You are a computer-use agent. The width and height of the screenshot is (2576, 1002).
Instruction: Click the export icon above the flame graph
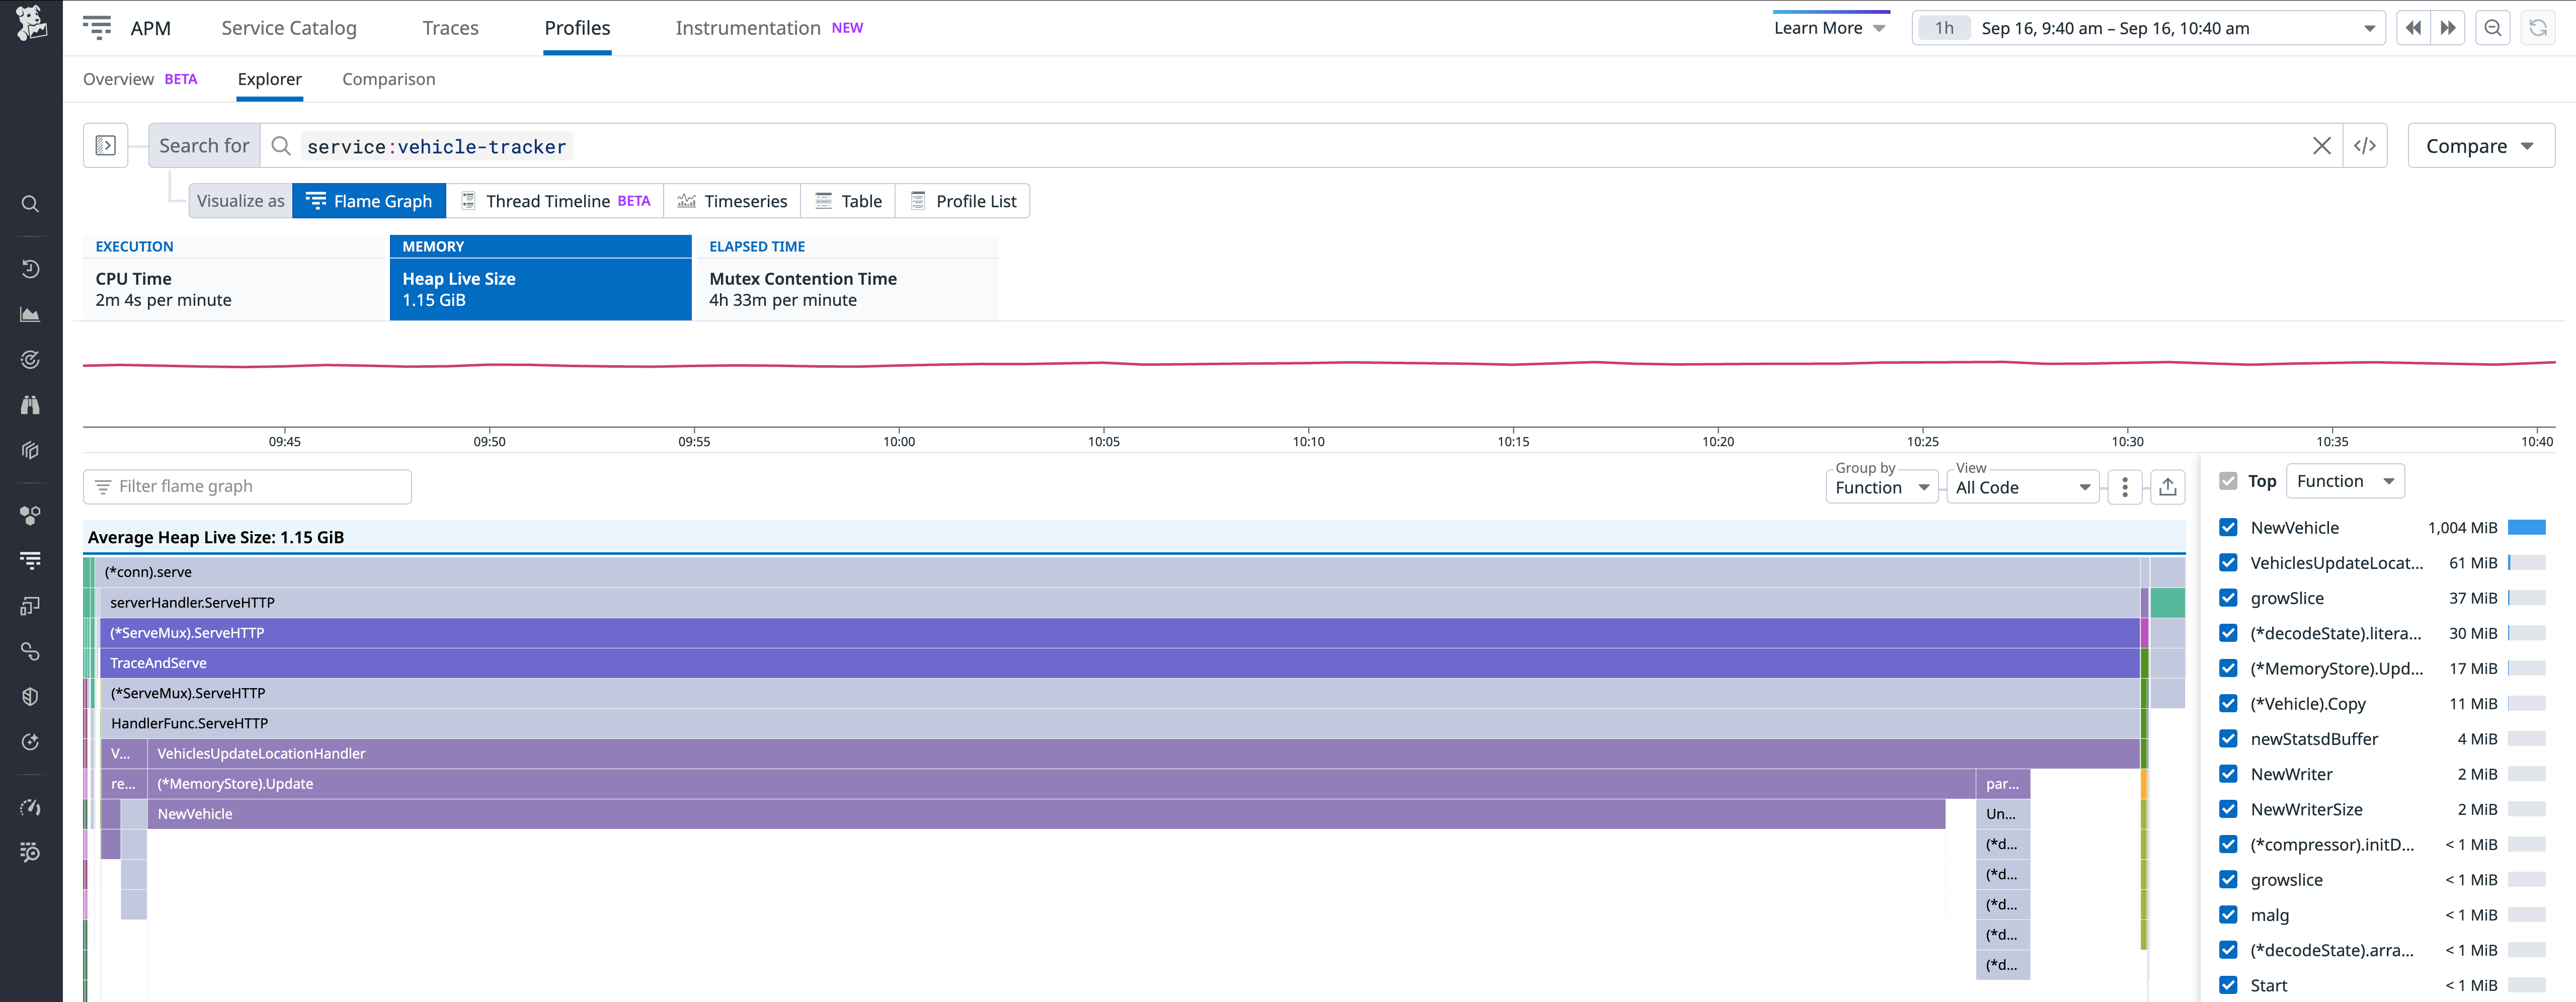click(x=2168, y=487)
